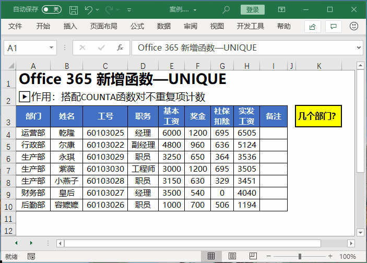Open the 公式 ribbon tab
Viewport: 367px width, 263px height.
point(137,27)
